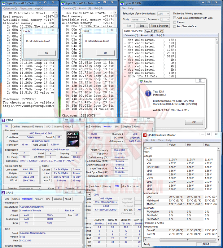Screen dimensions: 223x248
Task: Select the Memory tab in the CPU-Z memory window
Action: 107,126
